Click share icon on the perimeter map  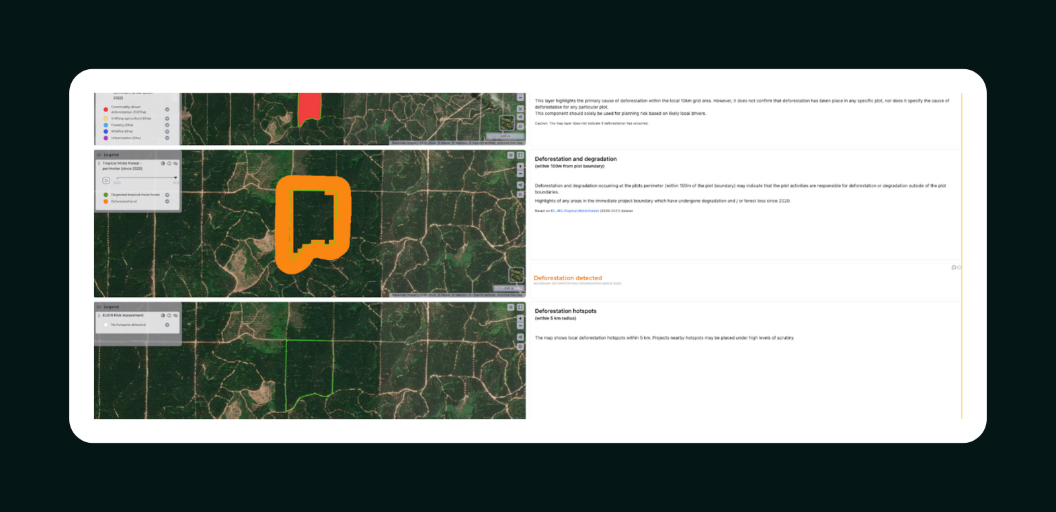tap(520, 185)
